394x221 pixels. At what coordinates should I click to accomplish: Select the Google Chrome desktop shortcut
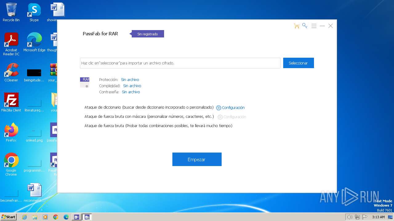coord(11,165)
